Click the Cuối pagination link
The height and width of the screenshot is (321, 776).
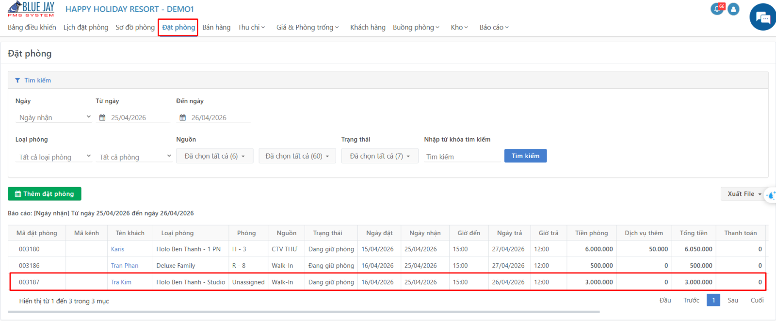[x=757, y=300]
